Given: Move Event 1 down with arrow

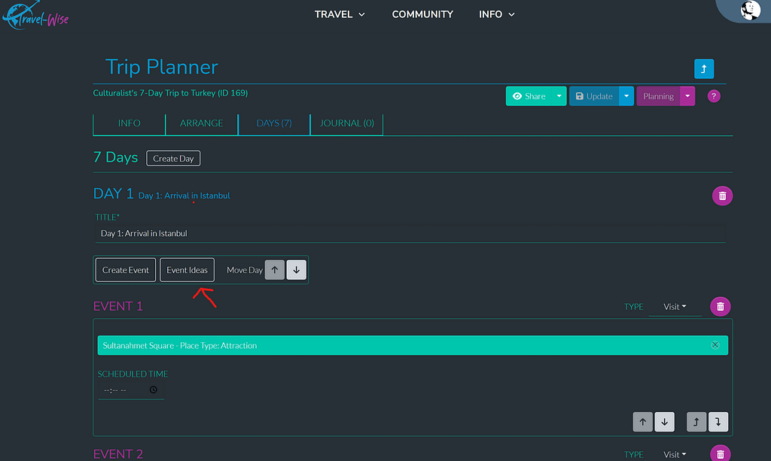Looking at the screenshot, I should (x=664, y=423).
